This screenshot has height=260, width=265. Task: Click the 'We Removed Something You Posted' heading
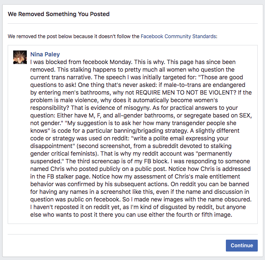click(59, 14)
